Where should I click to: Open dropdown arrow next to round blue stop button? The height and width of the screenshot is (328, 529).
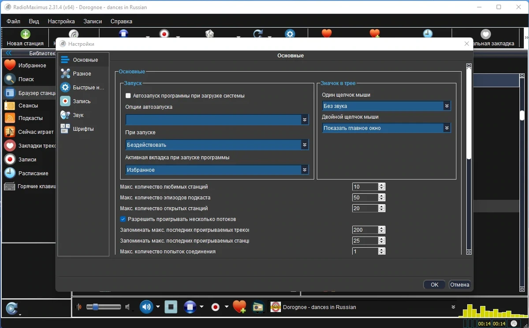coord(201,307)
